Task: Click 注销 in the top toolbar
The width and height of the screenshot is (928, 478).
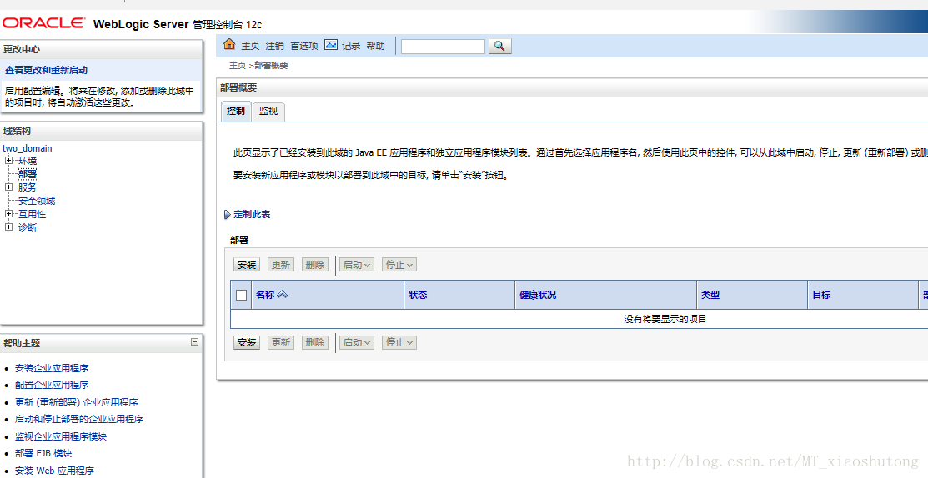Action: pos(274,46)
